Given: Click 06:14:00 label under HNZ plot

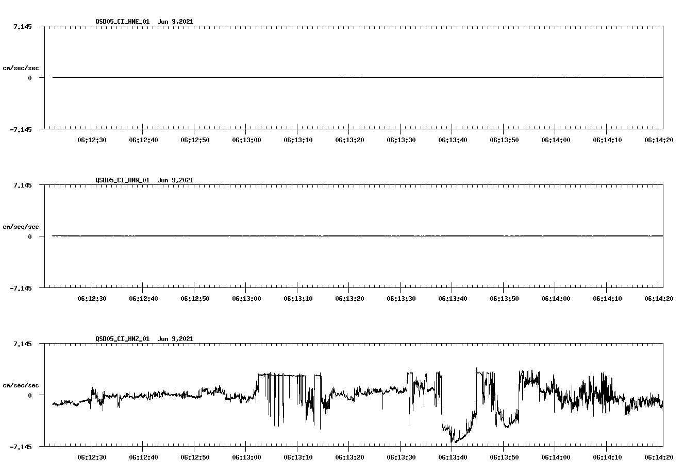Looking at the screenshot, I should 556,457.
